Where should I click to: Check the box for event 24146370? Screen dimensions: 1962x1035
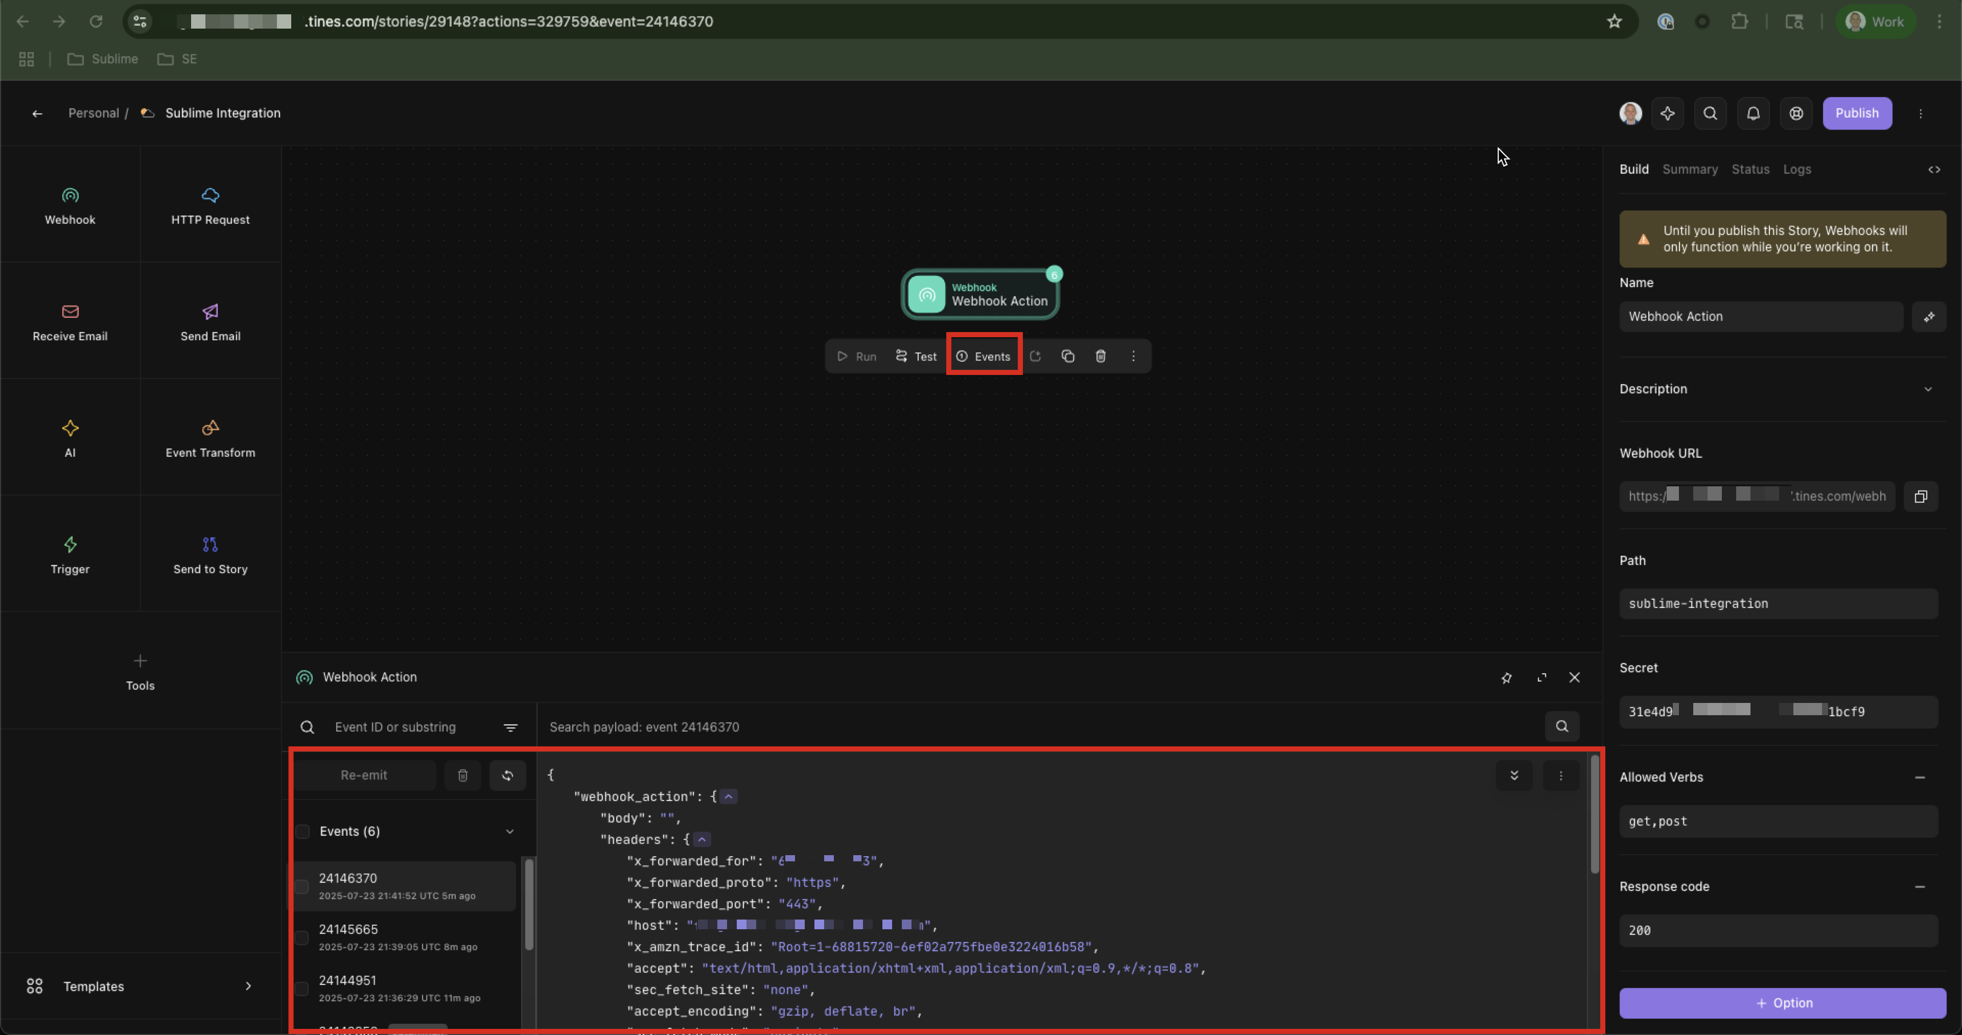tap(302, 886)
